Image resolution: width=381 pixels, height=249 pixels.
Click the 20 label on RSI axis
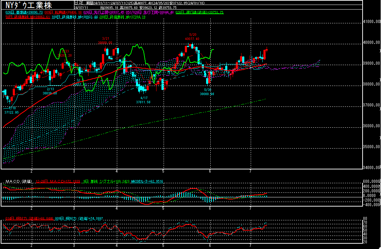click(x=365, y=242)
